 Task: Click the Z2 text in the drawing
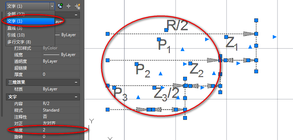(197, 71)
